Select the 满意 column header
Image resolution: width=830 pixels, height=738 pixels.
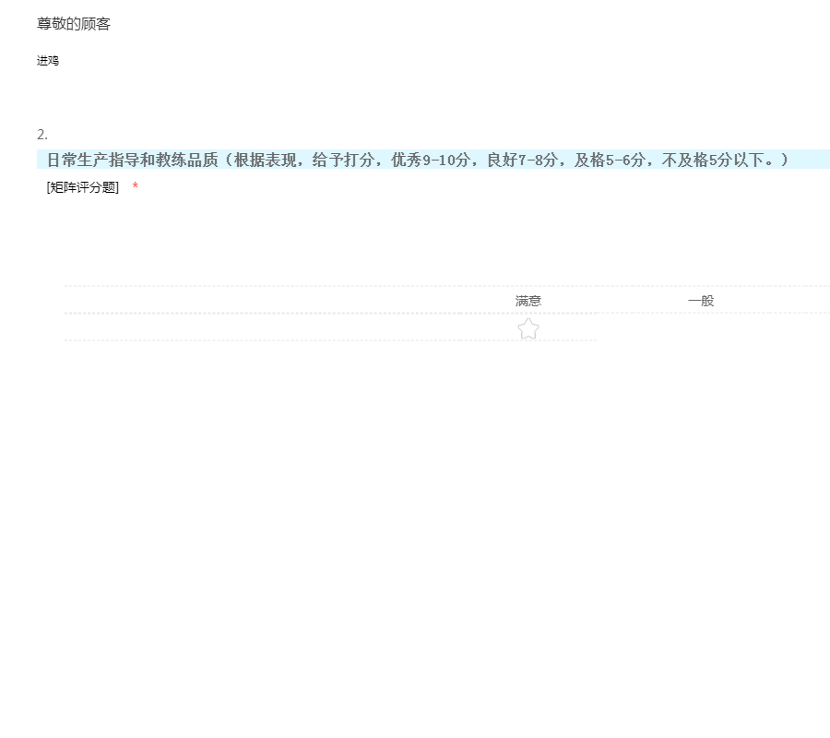pyautogui.click(x=528, y=301)
